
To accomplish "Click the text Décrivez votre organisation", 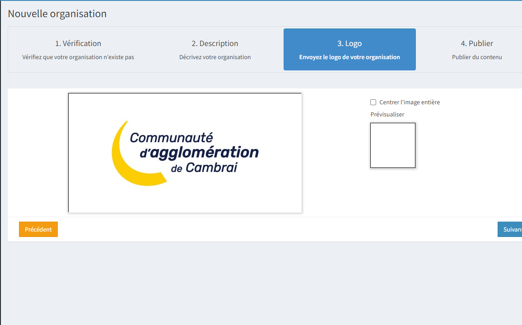I will pos(215,57).
